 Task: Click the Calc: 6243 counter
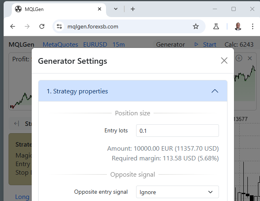coord(239,44)
